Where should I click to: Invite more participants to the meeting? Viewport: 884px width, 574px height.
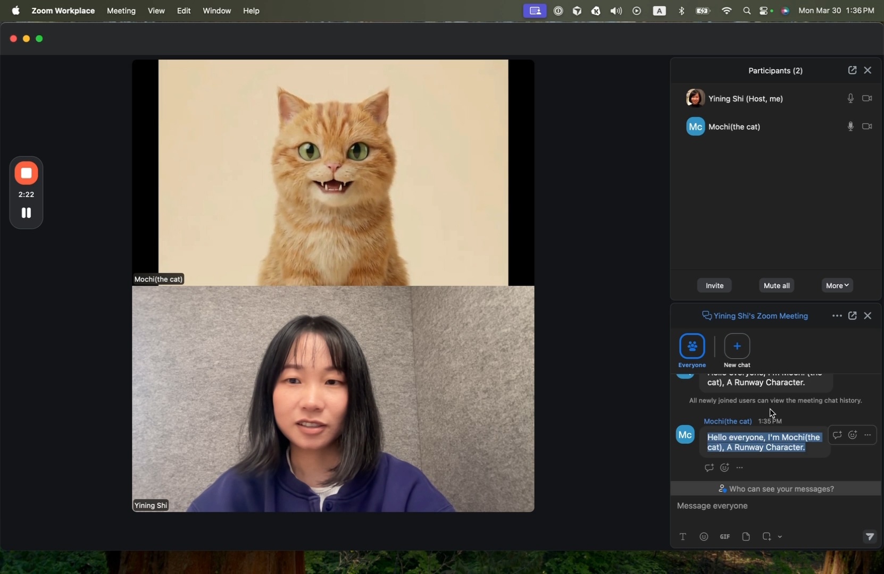714,285
